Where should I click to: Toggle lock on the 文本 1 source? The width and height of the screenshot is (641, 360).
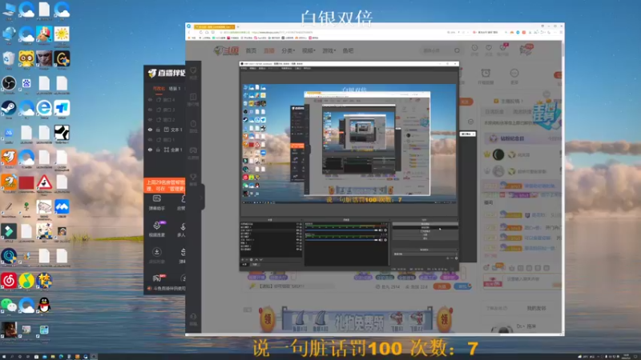point(158,130)
